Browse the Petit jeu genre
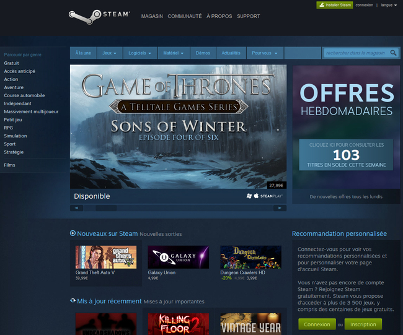Viewport: 403px width, 335px height. tap(13, 120)
